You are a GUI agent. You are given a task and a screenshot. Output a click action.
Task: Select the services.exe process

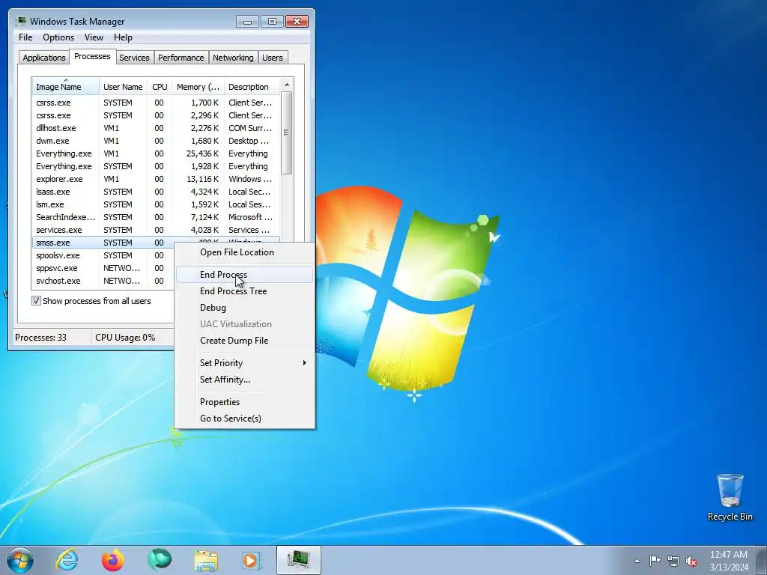[x=156, y=230]
